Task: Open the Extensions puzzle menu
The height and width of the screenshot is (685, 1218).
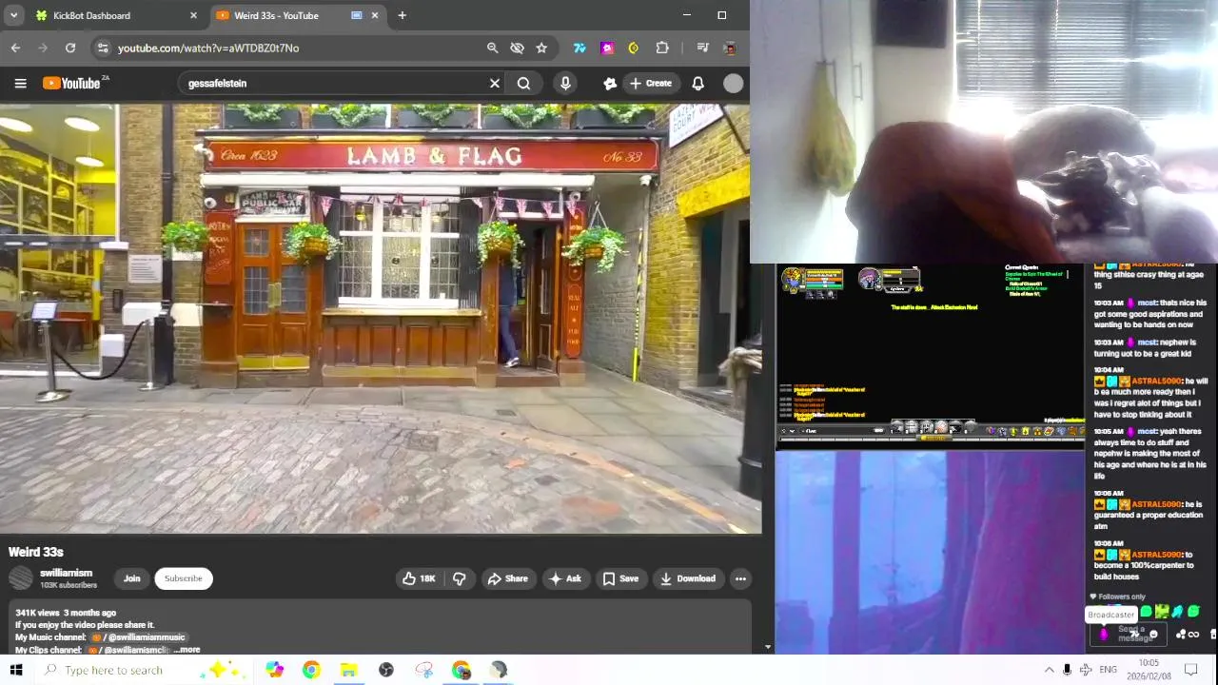Action: pos(662,48)
